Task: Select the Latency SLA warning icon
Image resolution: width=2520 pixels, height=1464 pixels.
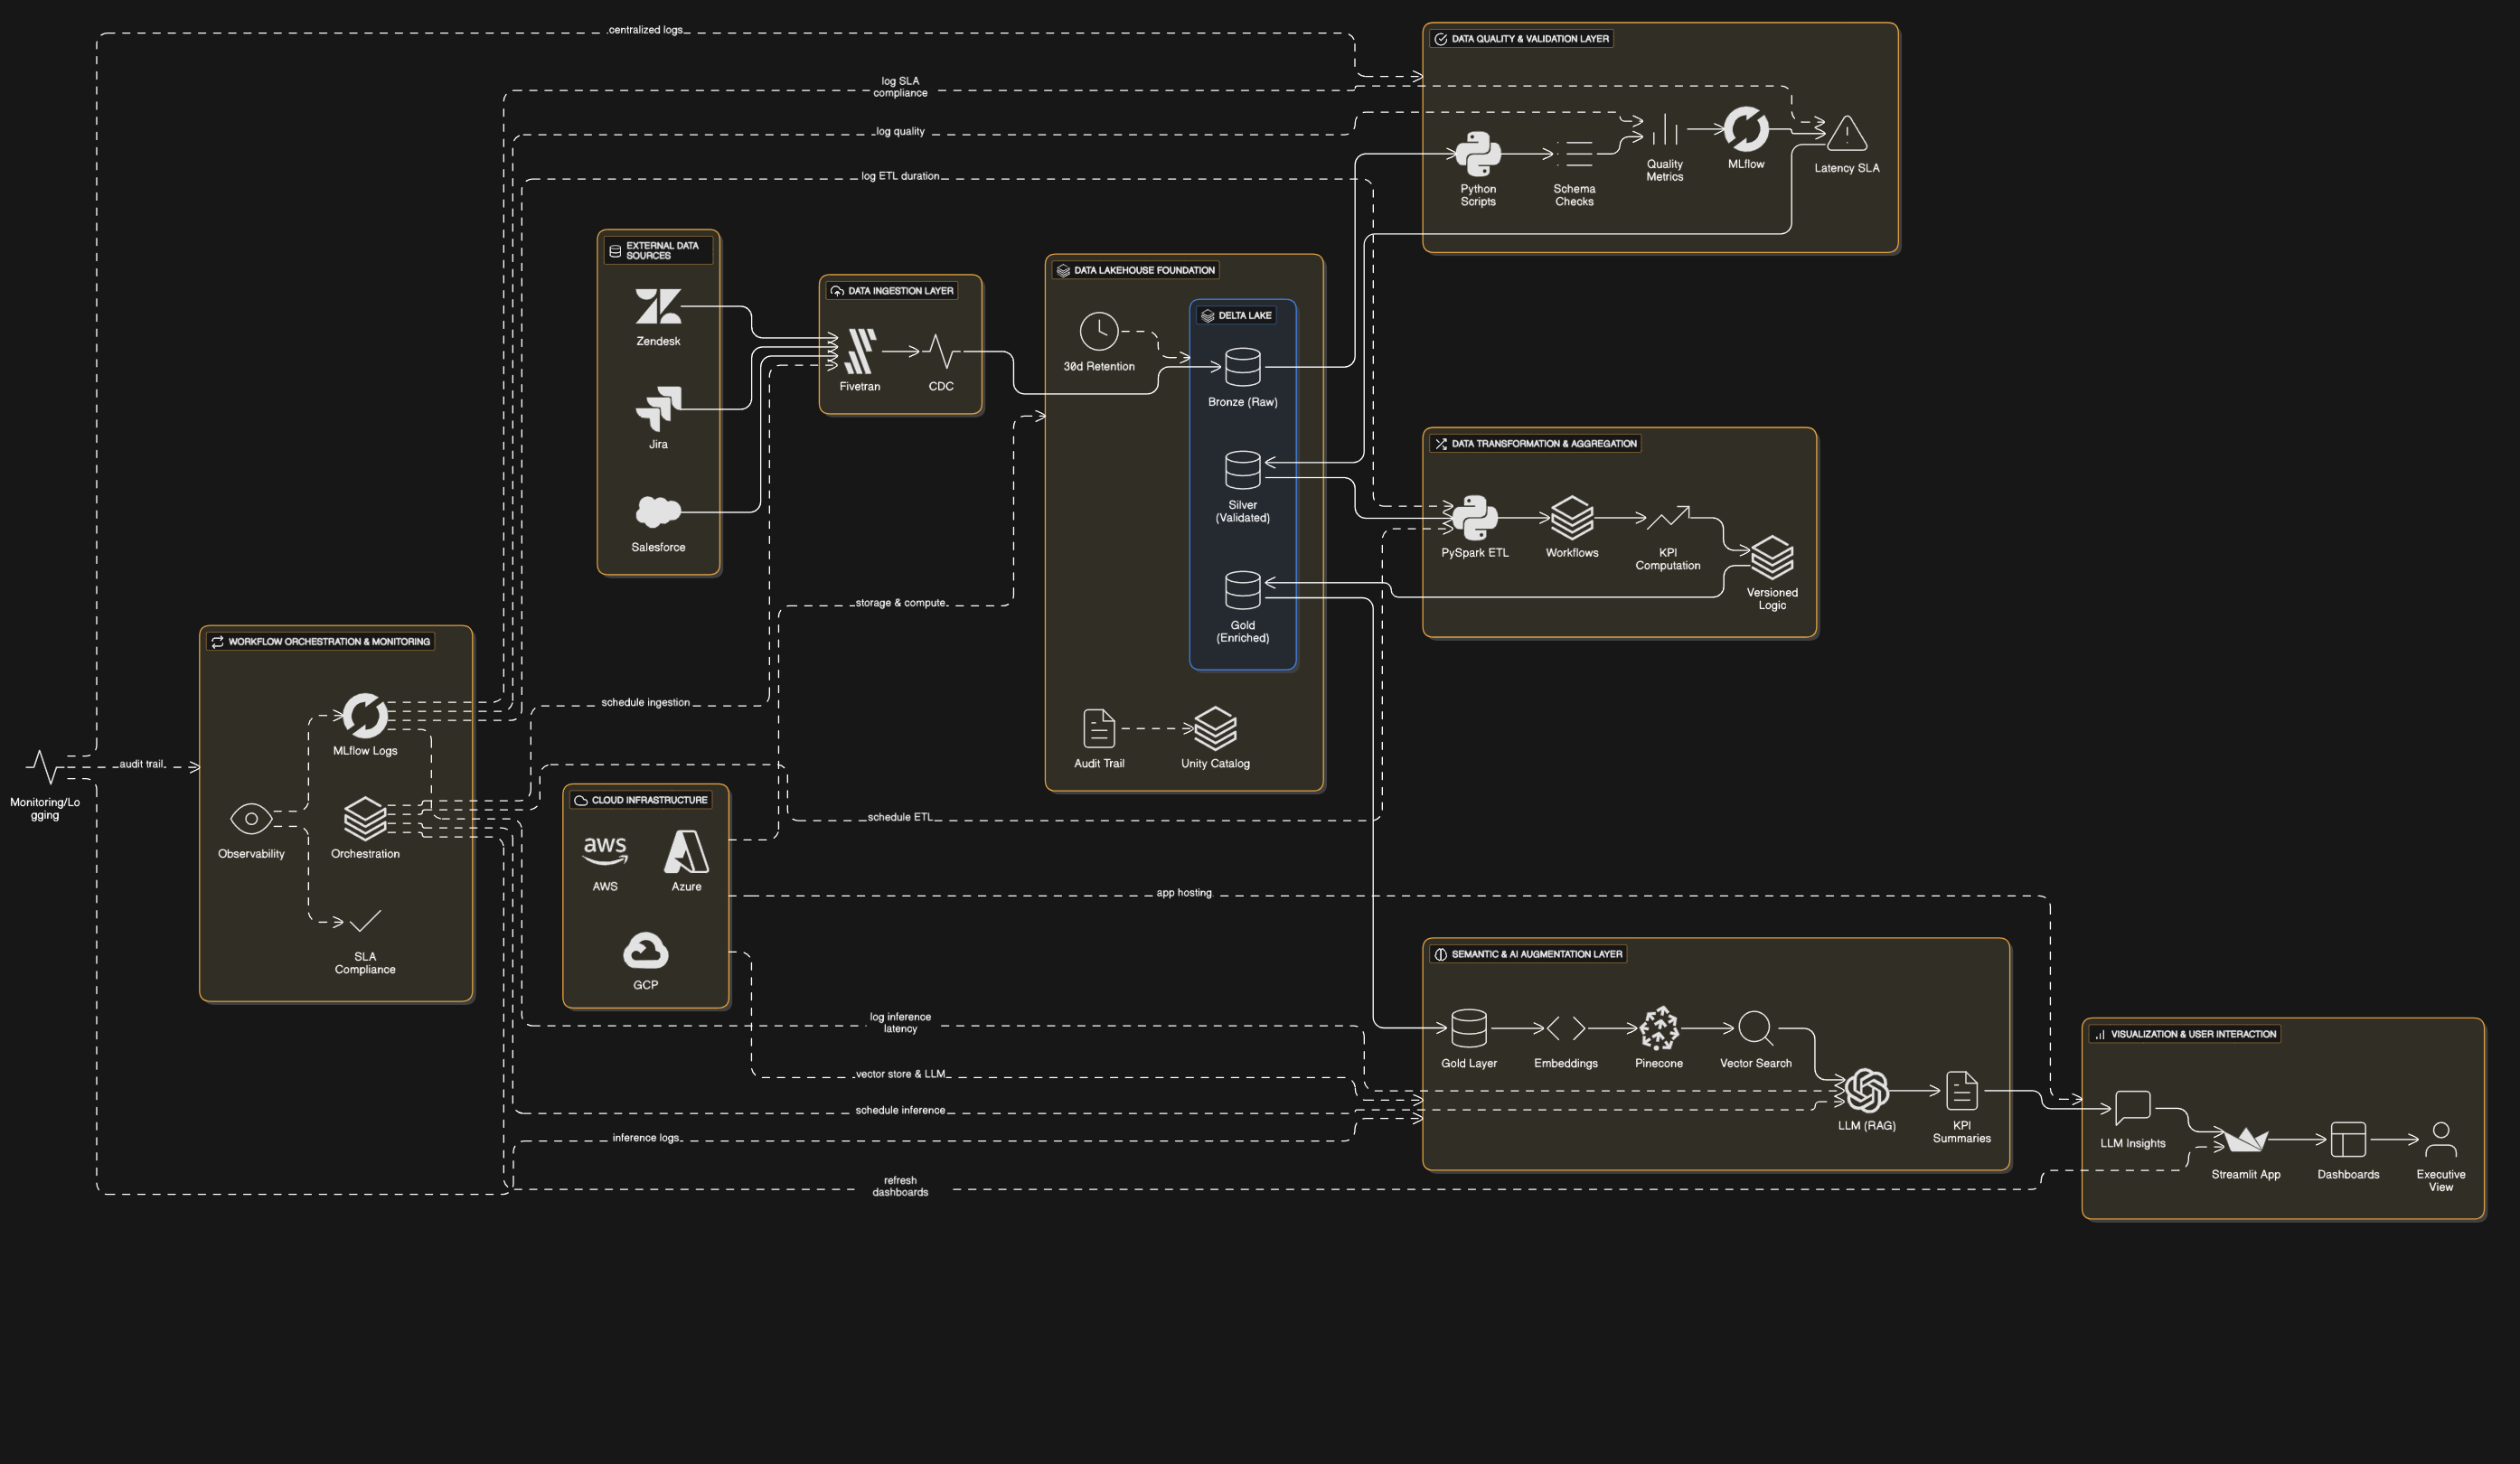Action: (1846, 133)
